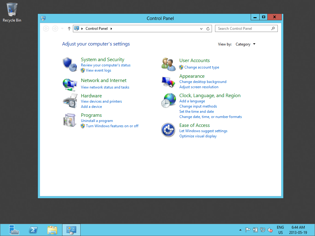315x236 pixels.
Task: Click the ENG US language indicator
Action: [x=280, y=230]
